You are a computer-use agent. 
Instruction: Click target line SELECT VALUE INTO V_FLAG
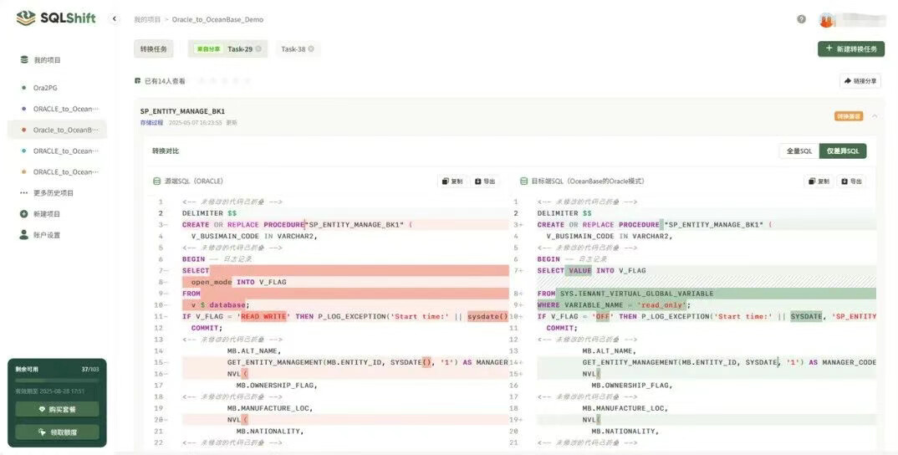tap(592, 270)
